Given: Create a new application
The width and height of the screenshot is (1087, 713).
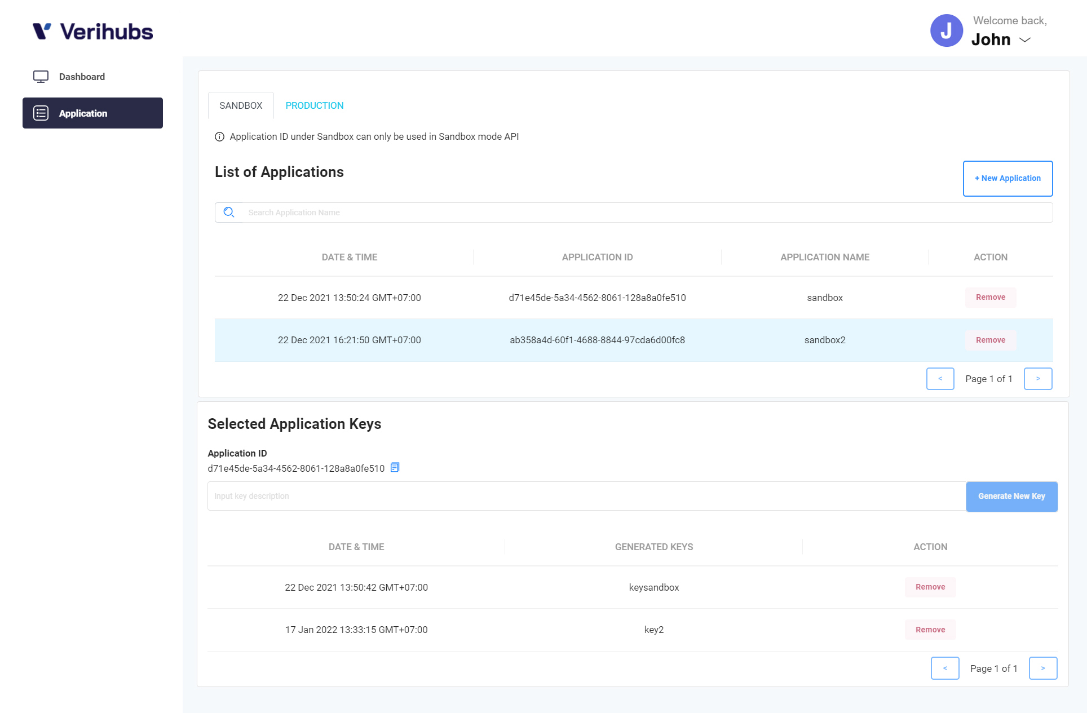Looking at the screenshot, I should [x=1008, y=179].
